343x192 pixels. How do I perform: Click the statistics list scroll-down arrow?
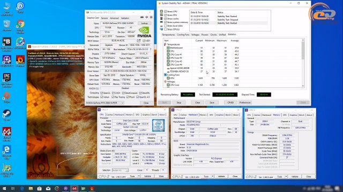click(303, 86)
